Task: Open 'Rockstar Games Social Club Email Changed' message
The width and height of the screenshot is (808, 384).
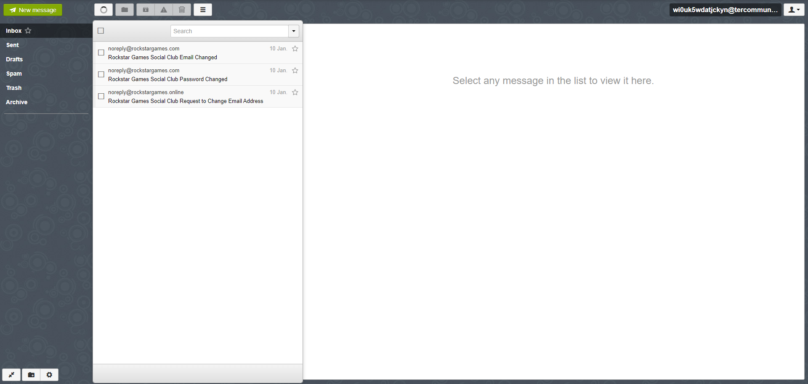Action: point(198,53)
